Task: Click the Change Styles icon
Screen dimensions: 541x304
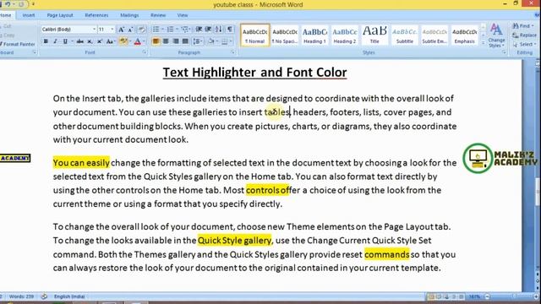Action: point(496,35)
